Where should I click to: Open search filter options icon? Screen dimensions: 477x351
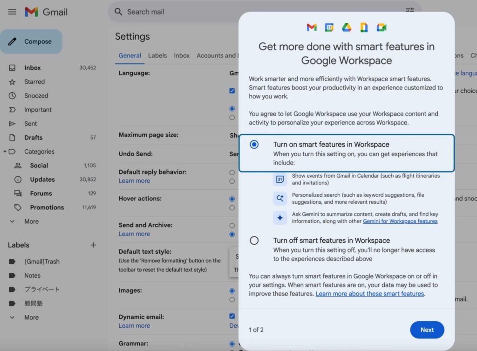tap(410, 10)
